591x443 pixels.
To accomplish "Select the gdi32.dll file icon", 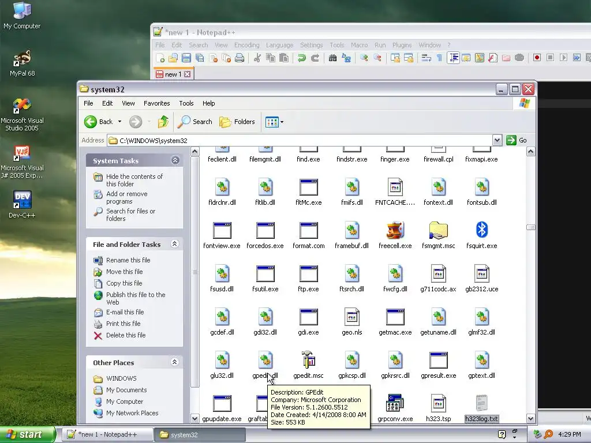I will (x=265, y=317).
